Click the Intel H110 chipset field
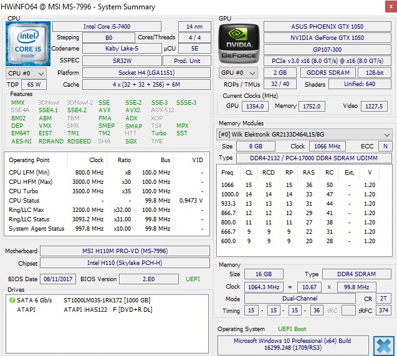 tap(125, 263)
